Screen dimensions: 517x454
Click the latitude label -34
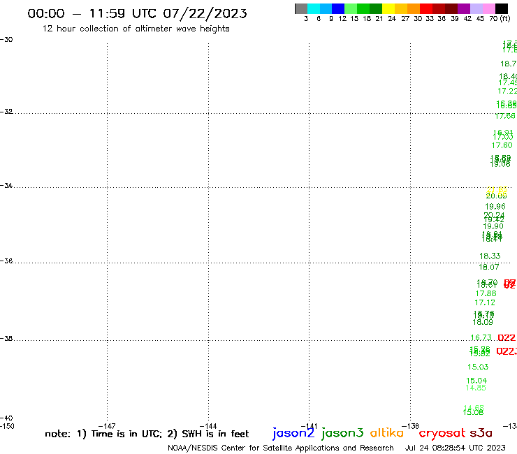pyautogui.click(x=6, y=185)
